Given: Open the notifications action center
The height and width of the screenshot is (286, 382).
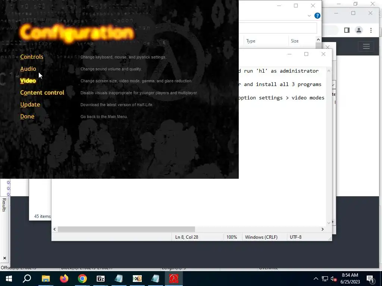Looking at the screenshot, I should tap(370, 279).
